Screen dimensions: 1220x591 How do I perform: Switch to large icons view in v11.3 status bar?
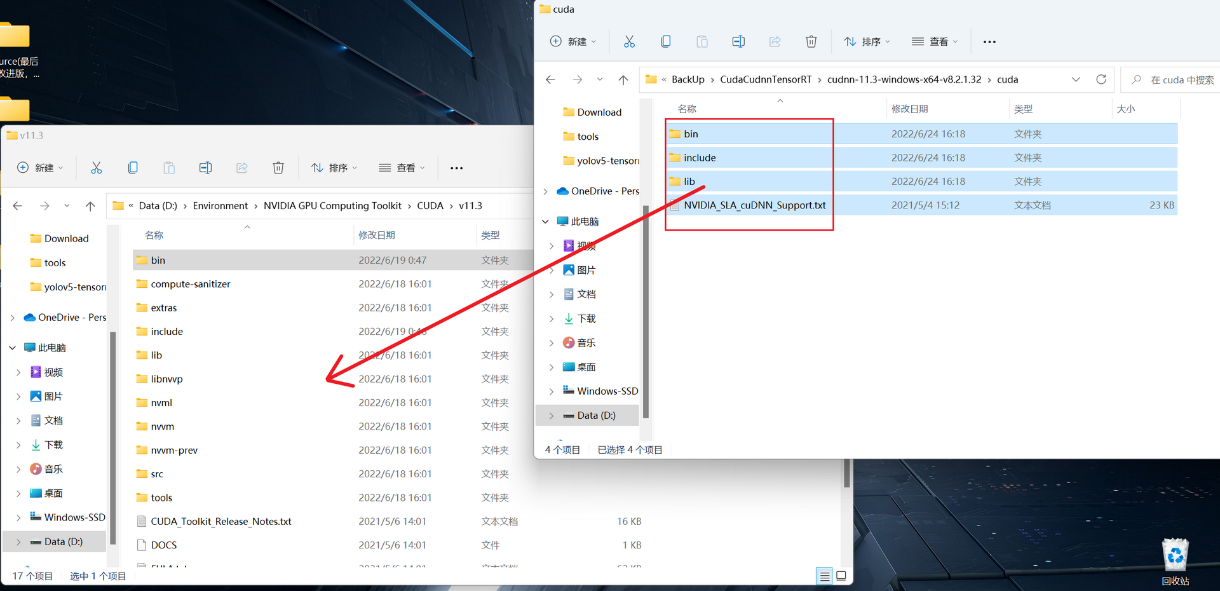point(841,576)
